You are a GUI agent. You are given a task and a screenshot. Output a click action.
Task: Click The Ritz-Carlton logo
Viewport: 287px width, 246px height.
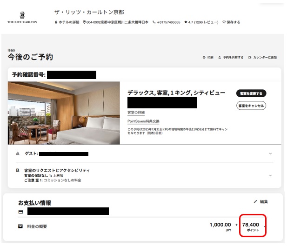[x=22, y=18]
